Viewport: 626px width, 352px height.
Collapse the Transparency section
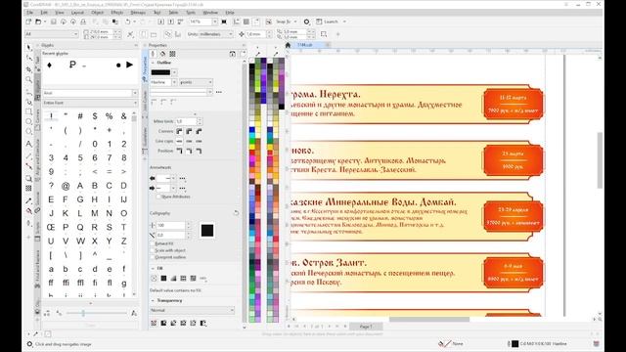point(153,300)
